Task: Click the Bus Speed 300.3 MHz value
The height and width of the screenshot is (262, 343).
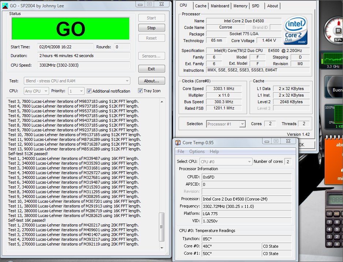Action: [x=224, y=102]
